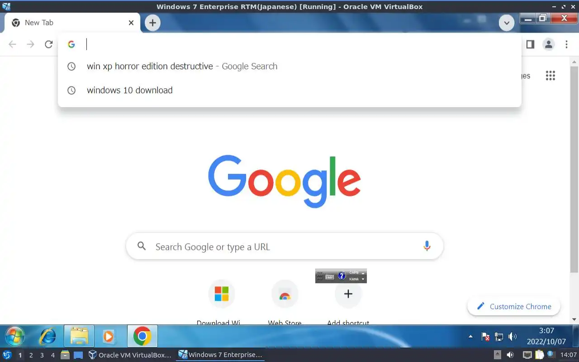The height and width of the screenshot is (362, 579).
Task: Minimize the IME language bar
Action: click(x=363, y=273)
